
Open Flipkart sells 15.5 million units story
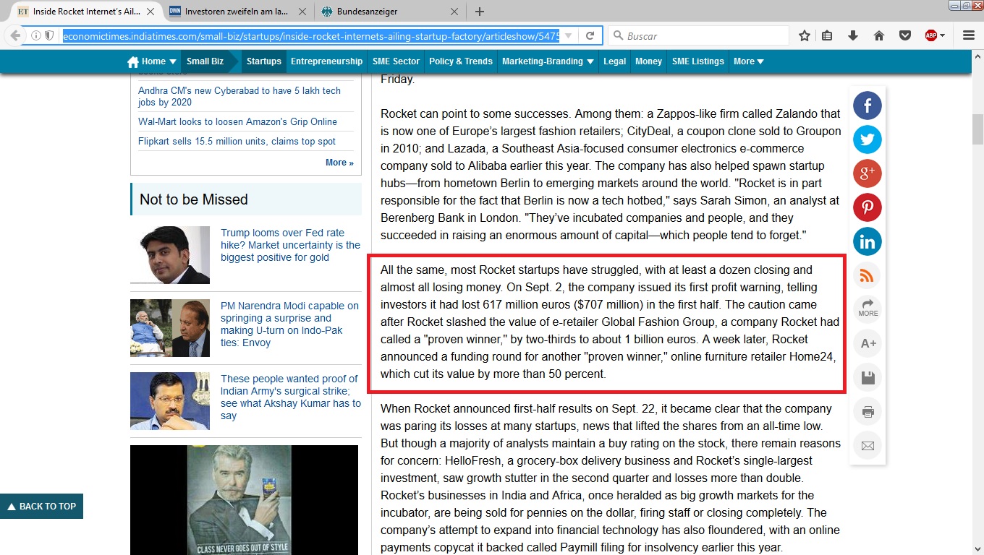pyautogui.click(x=237, y=142)
